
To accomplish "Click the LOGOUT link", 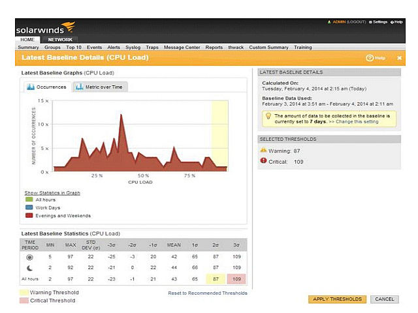I will coord(356,22).
